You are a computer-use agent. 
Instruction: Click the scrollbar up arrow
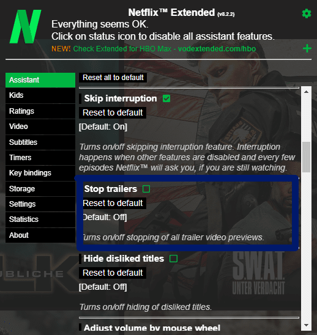pyautogui.click(x=306, y=92)
